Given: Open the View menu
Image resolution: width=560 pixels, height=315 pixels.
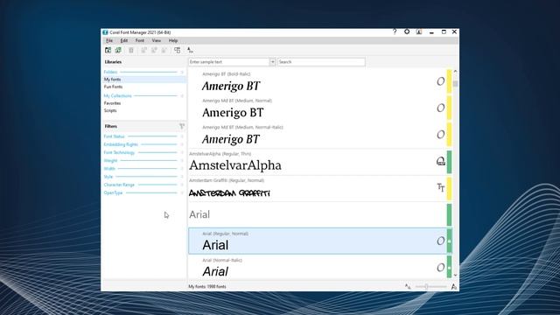Looking at the screenshot, I should tap(156, 41).
